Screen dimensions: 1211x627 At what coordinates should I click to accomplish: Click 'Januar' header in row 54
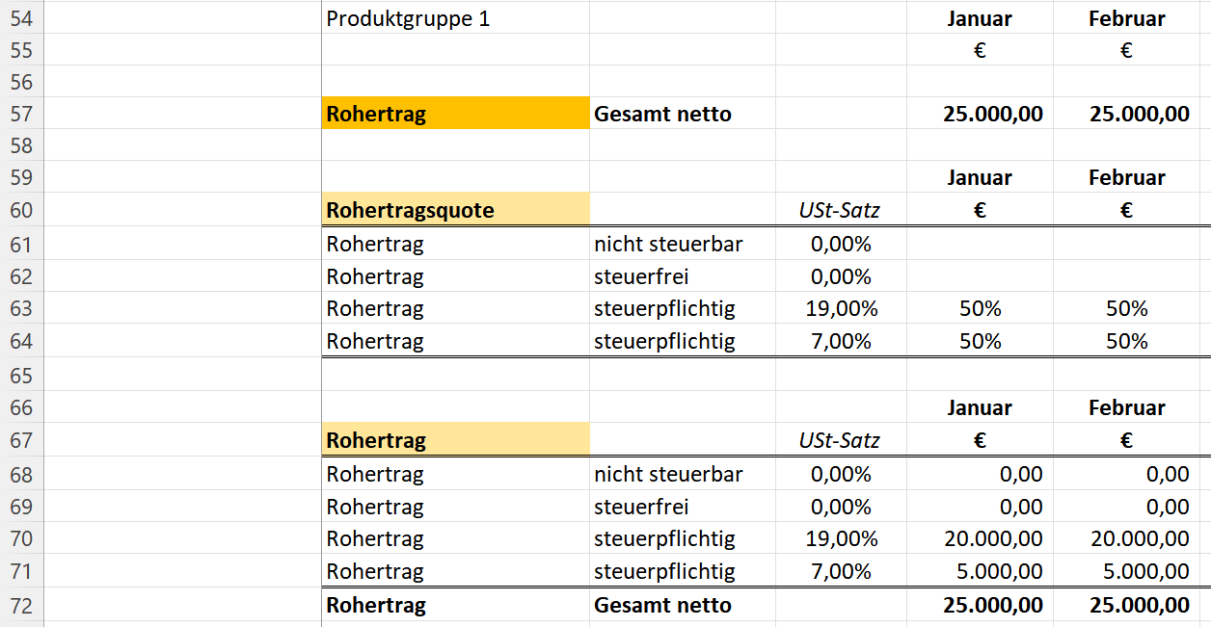(980, 18)
